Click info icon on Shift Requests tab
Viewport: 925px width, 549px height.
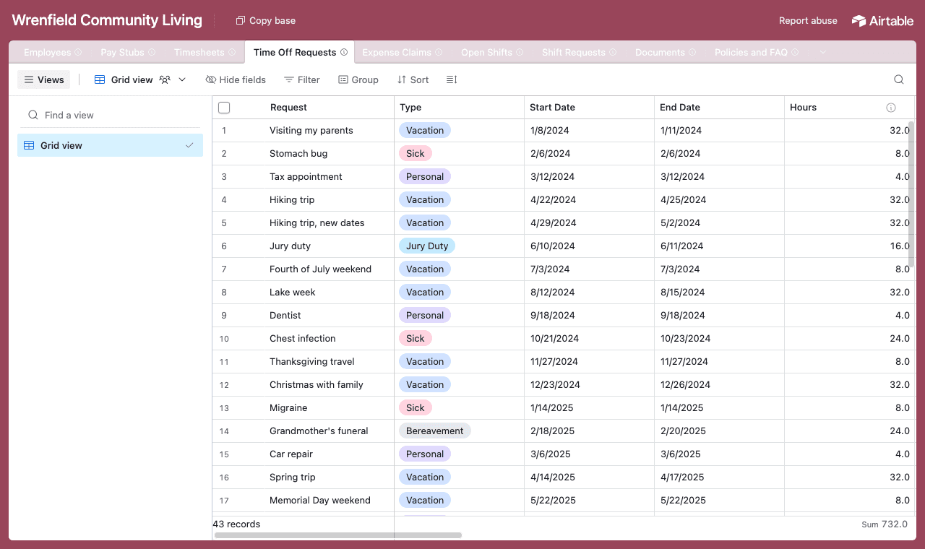613,52
